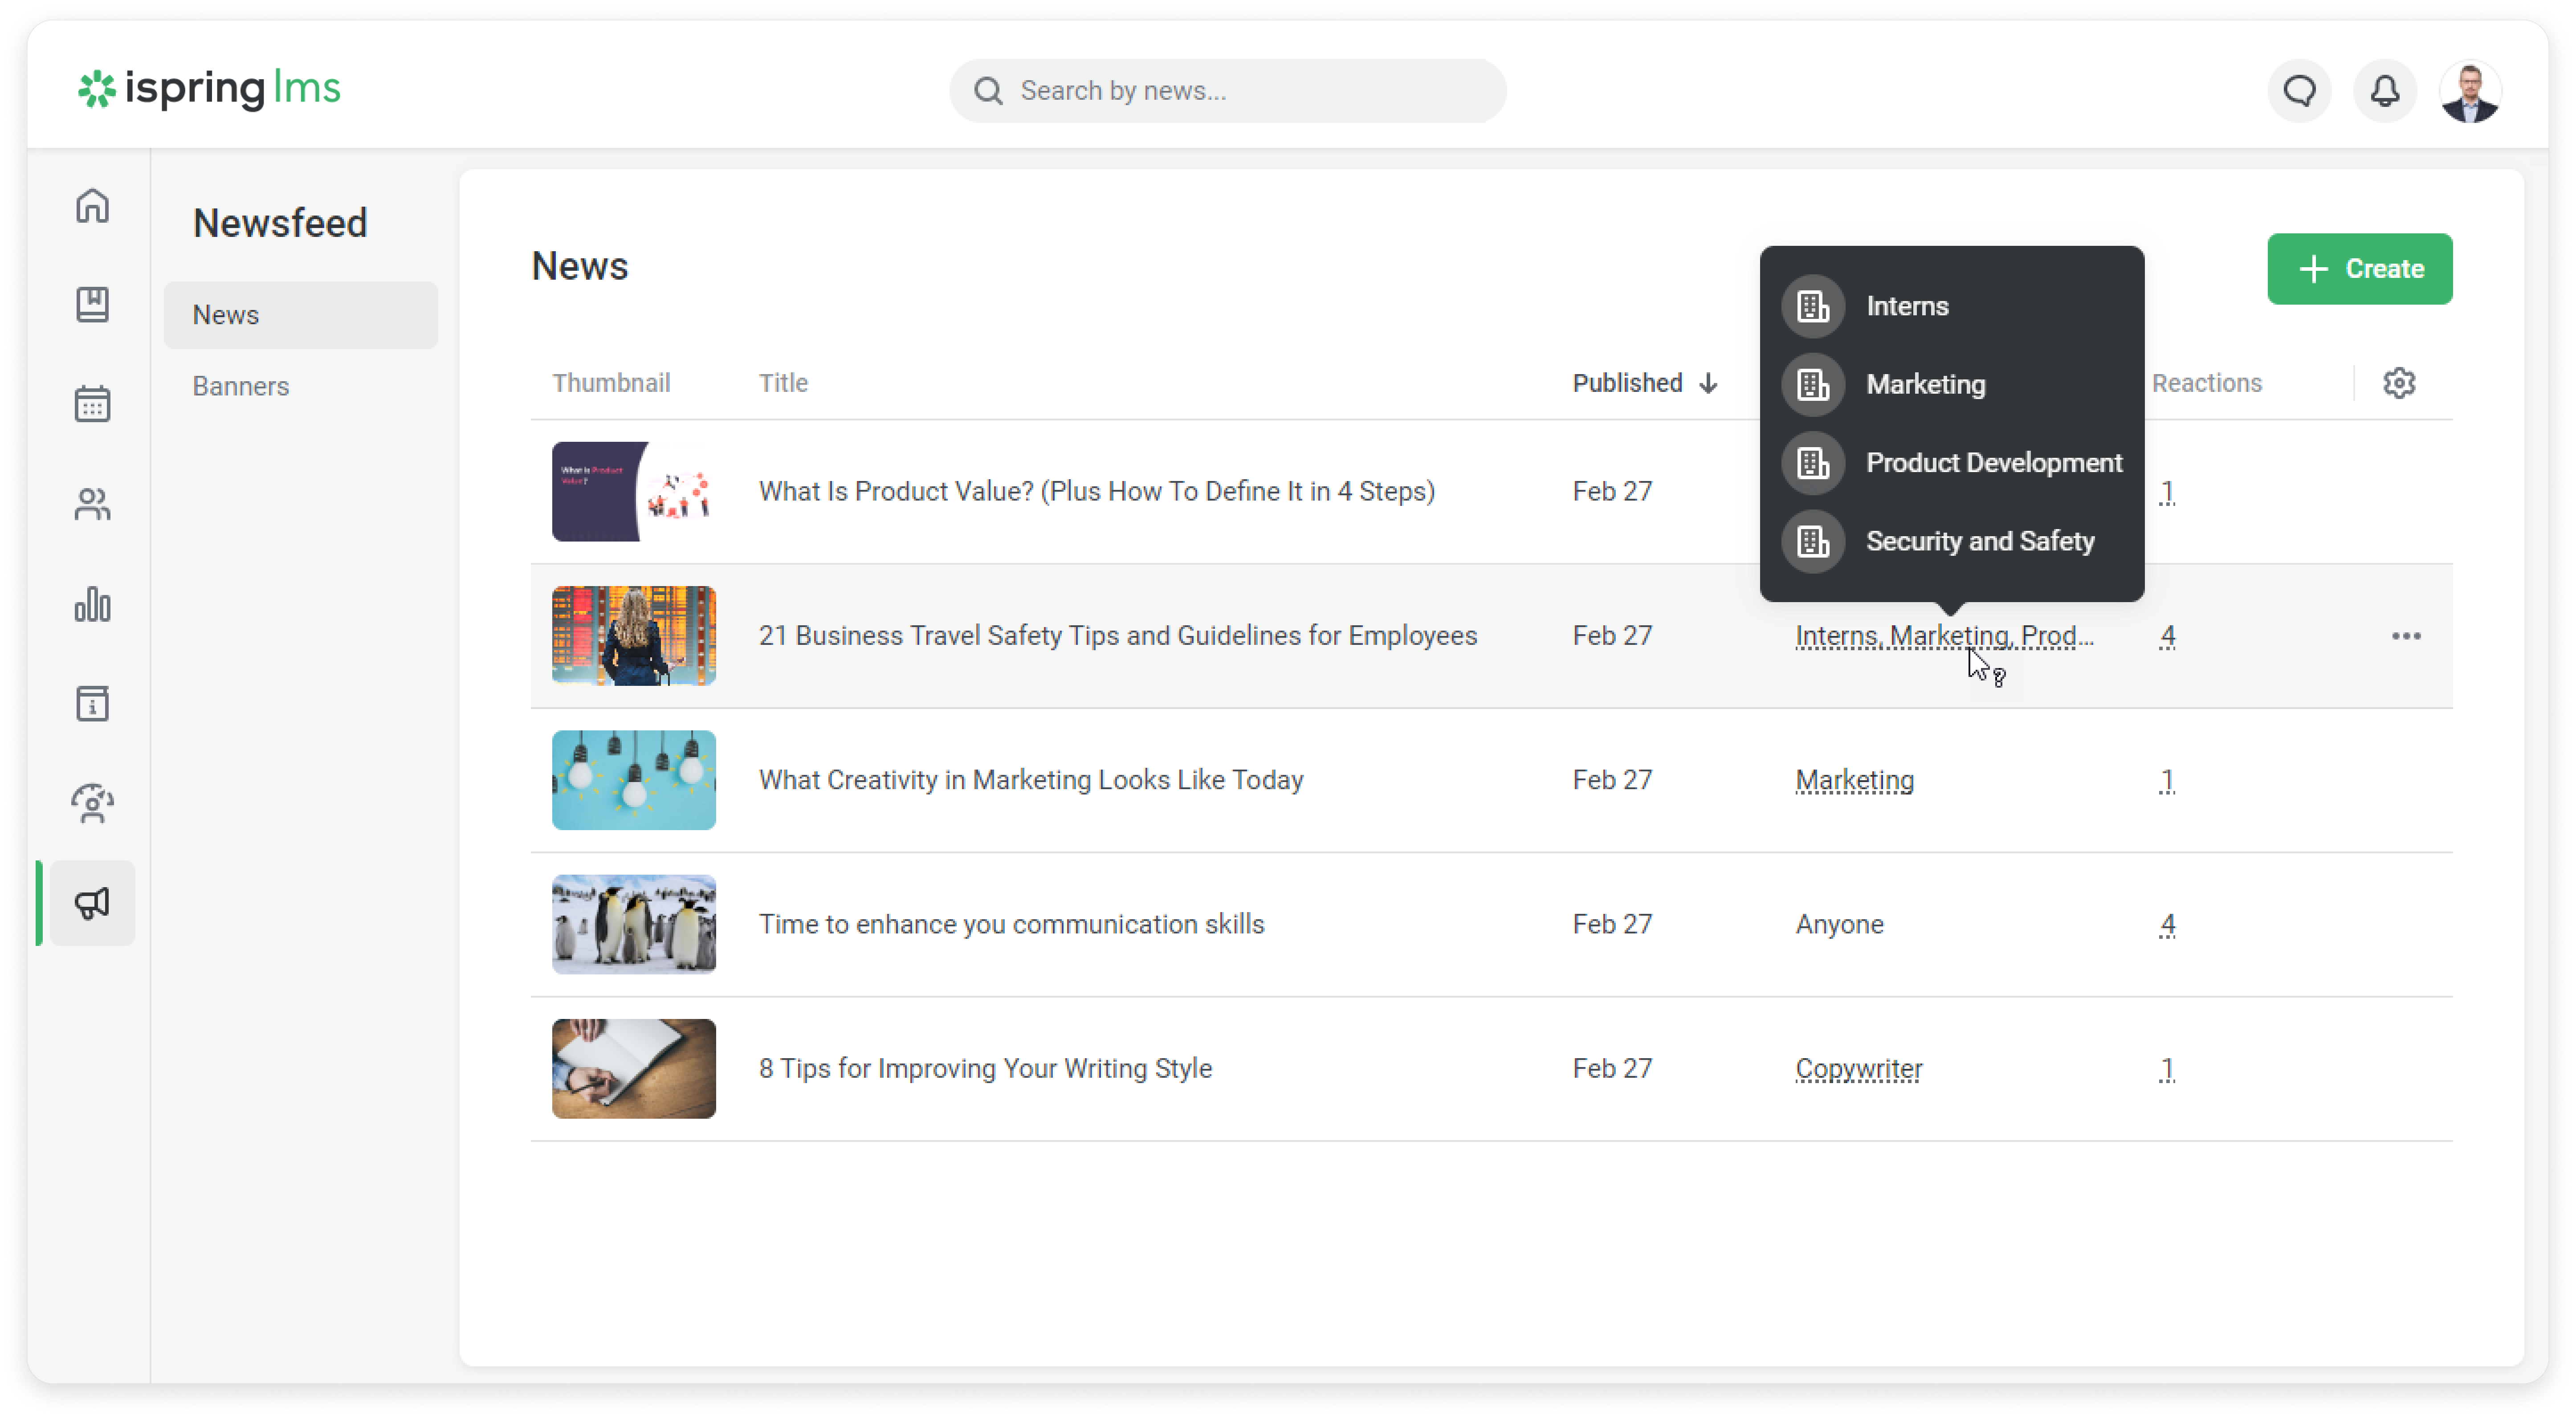Open three-dots menu for Travel Safety row
The image size is (2576, 1418).
(x=2405, y=636)
